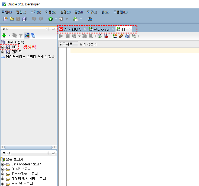The height and width of the screenshot is (186, 199).
Task: Click the Run Script icon
Action: (x=68, y=36)
